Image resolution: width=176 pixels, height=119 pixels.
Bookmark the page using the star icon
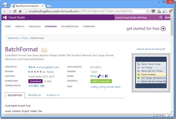click(148, 11)
